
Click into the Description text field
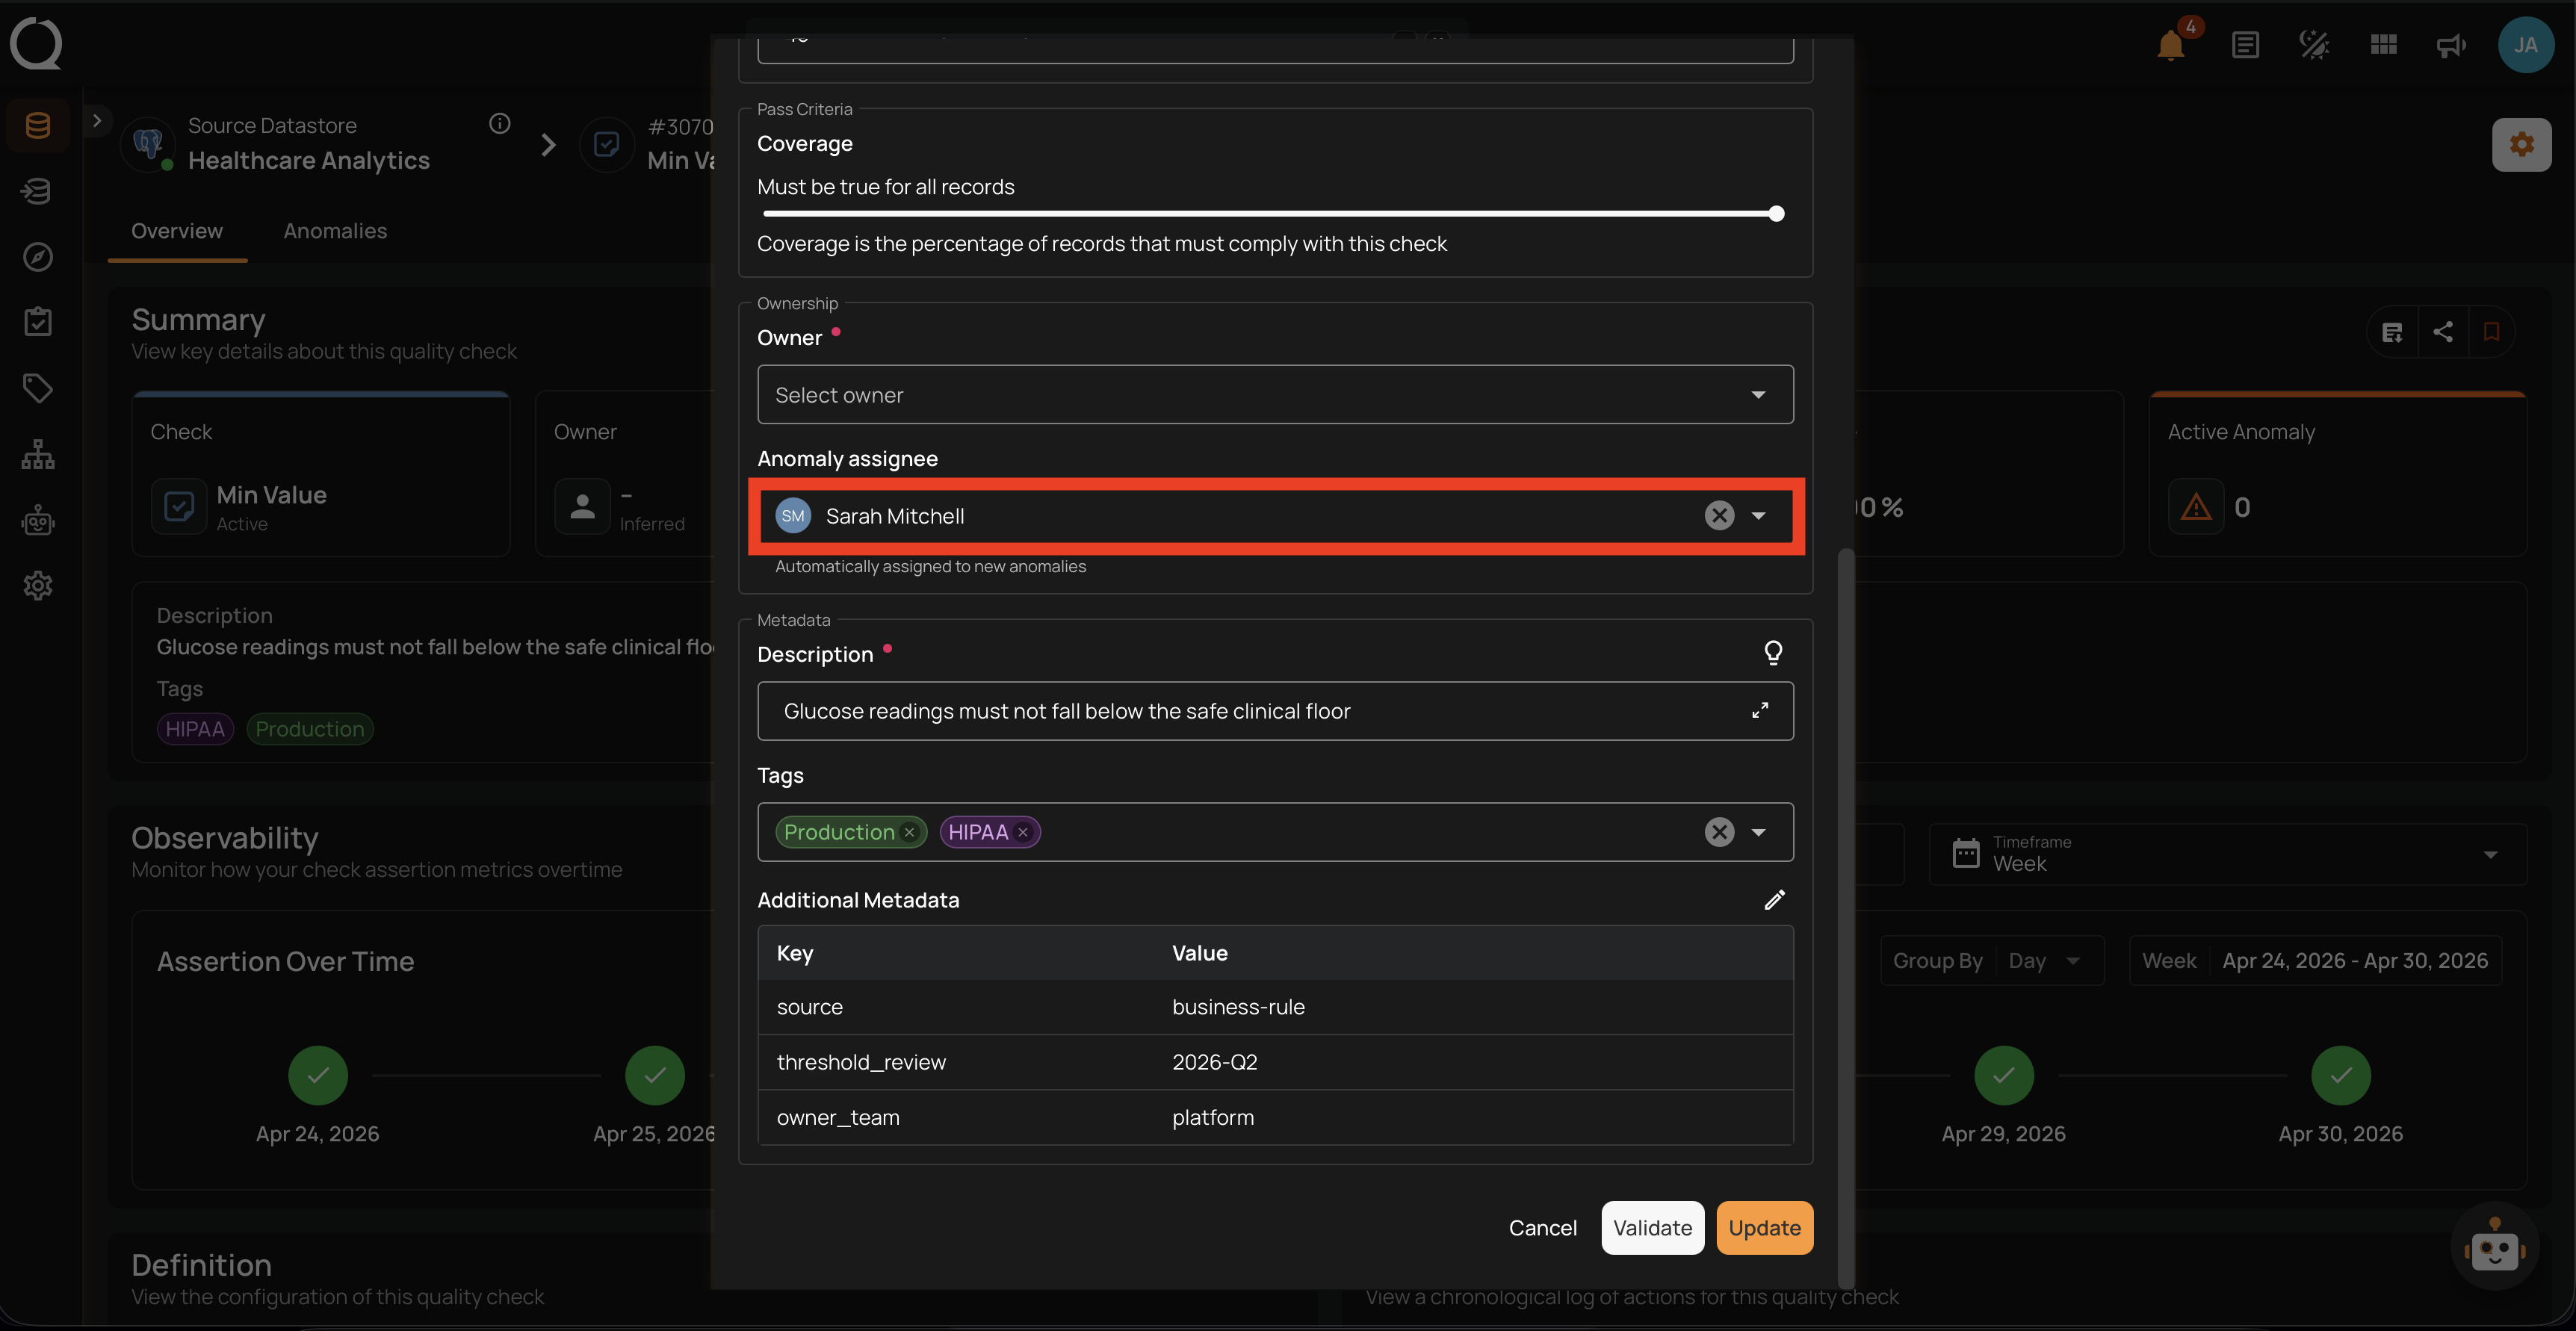click(1275, 711)
